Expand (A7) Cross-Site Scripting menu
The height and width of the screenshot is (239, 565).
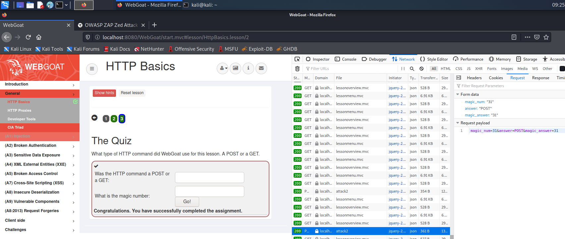coord(40,183)
